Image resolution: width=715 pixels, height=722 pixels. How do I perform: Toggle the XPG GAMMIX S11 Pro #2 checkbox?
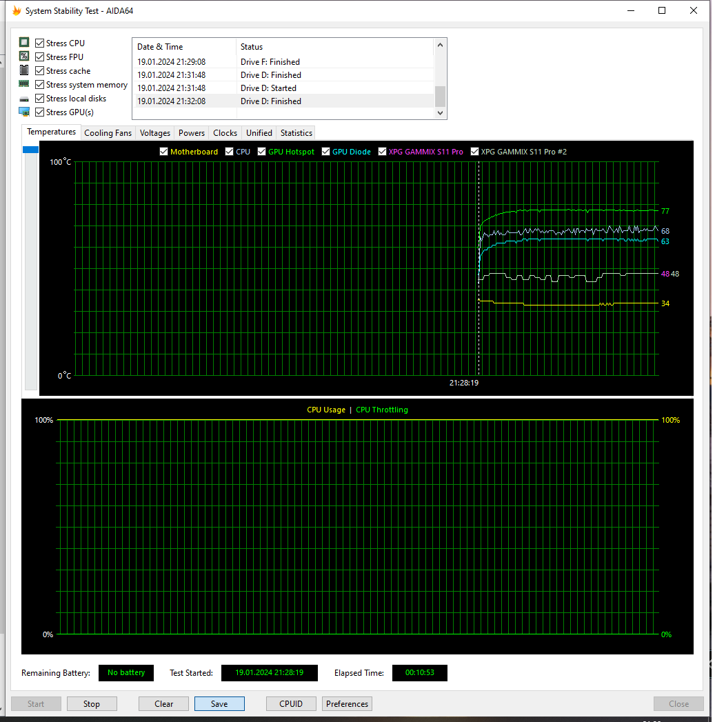[474, 152]
